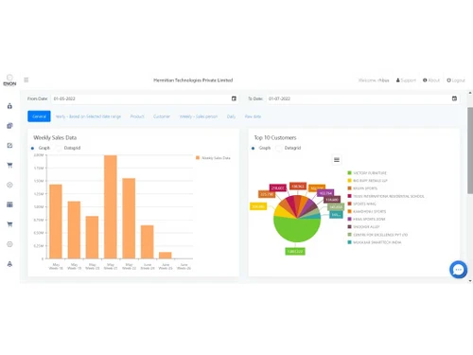Click the scrollbar down arrow
473x355 pixels.
[x=470, y=280]
